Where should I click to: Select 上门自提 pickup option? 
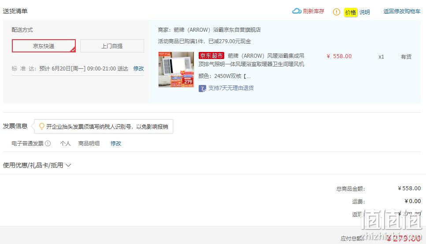(x=112, y=46)
